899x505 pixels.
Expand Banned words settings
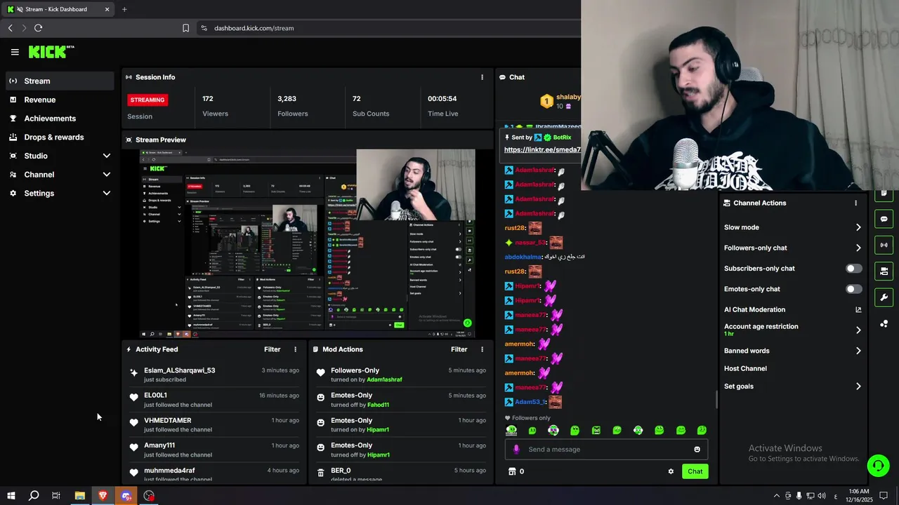click(x=792, y=351)
